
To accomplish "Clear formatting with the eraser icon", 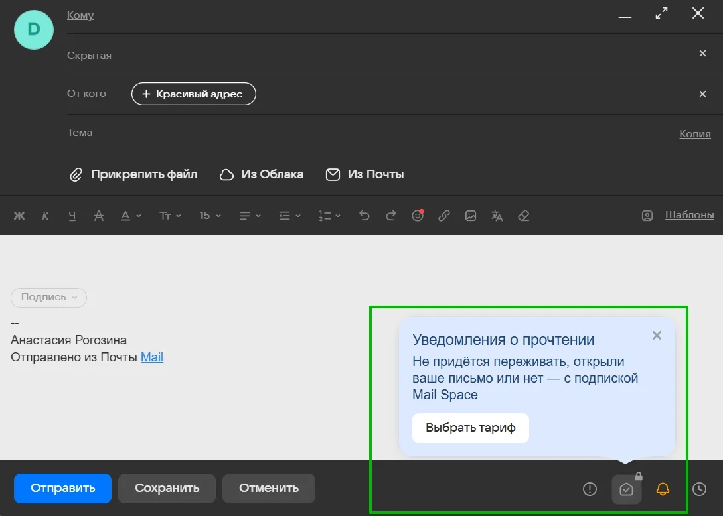I will coord(523,216).
